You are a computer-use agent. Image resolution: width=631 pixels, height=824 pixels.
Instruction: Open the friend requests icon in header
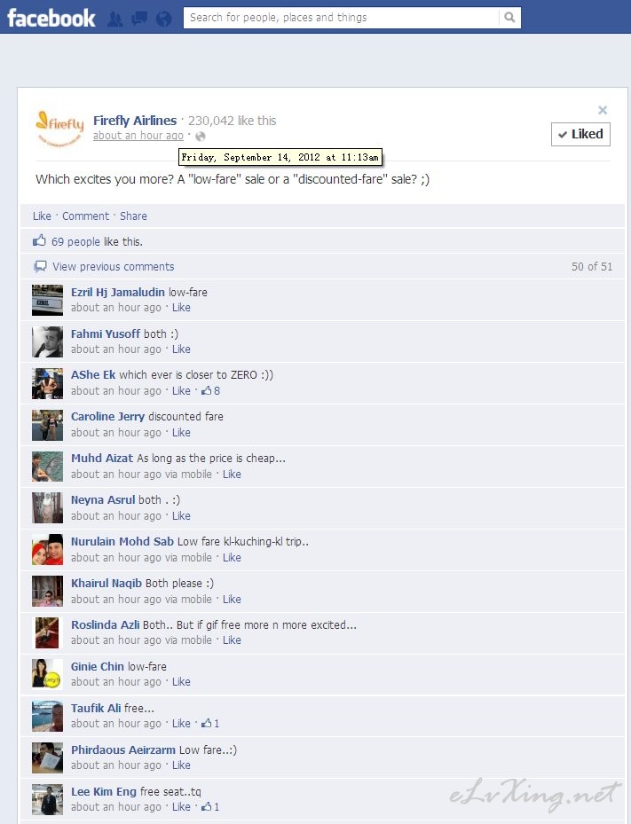pyautogui.click(x=115, y=19)
